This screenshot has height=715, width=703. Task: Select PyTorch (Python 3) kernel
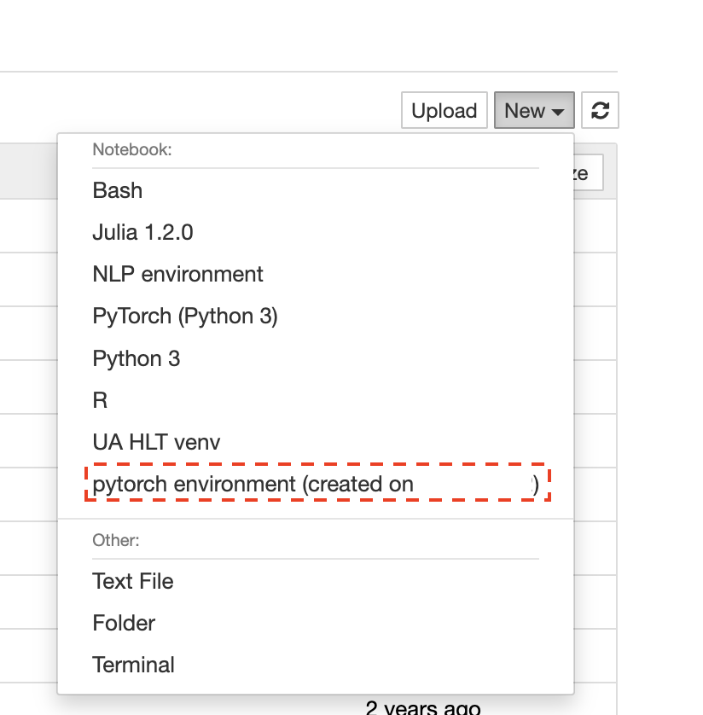point(184,316)
